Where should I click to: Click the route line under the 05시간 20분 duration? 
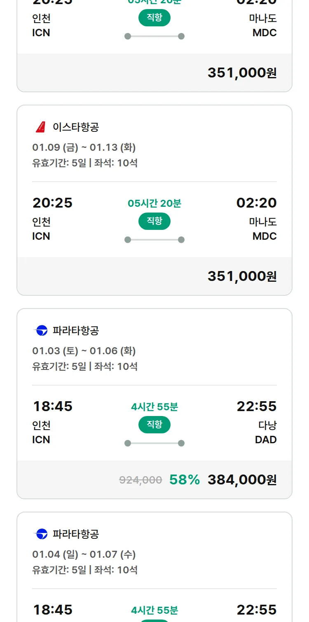154,240
